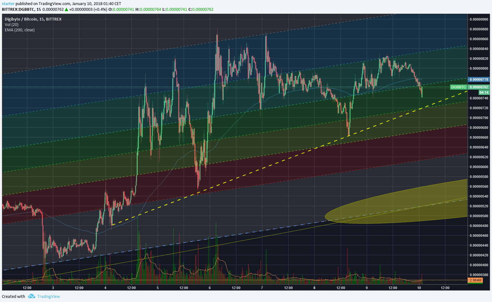492x302 pixels.
Task: Click the TradingView cloud logo icon
Action: (31, 296)
